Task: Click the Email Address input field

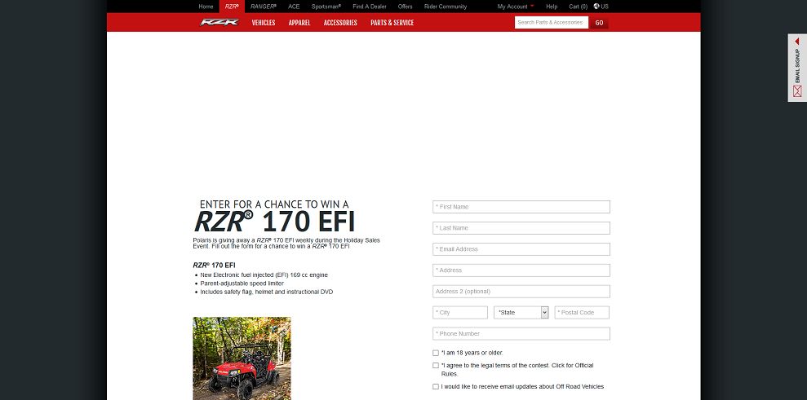Action: tap(521, 248)
